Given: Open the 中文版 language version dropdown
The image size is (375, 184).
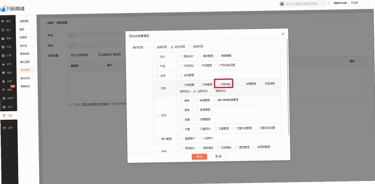Looking at the screenshot, I should pos(359,3).
